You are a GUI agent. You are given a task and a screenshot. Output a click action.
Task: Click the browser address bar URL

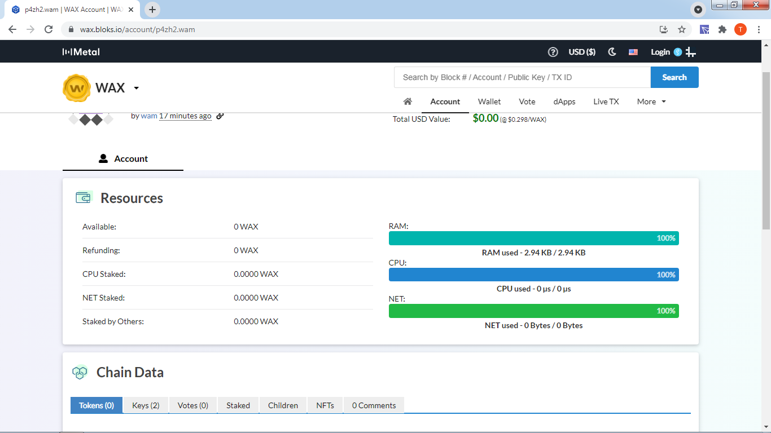(137, 29)
